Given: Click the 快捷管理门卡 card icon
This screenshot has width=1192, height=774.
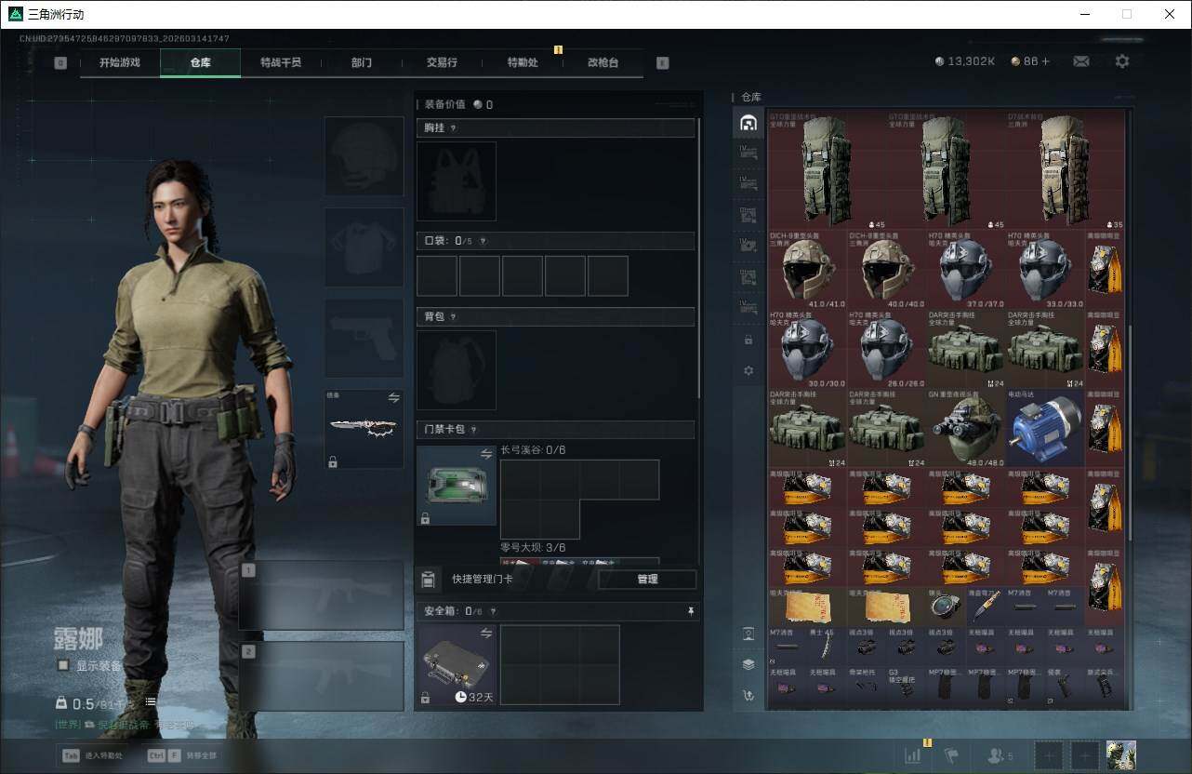Looking at the screenshot, I should (428, 580).
